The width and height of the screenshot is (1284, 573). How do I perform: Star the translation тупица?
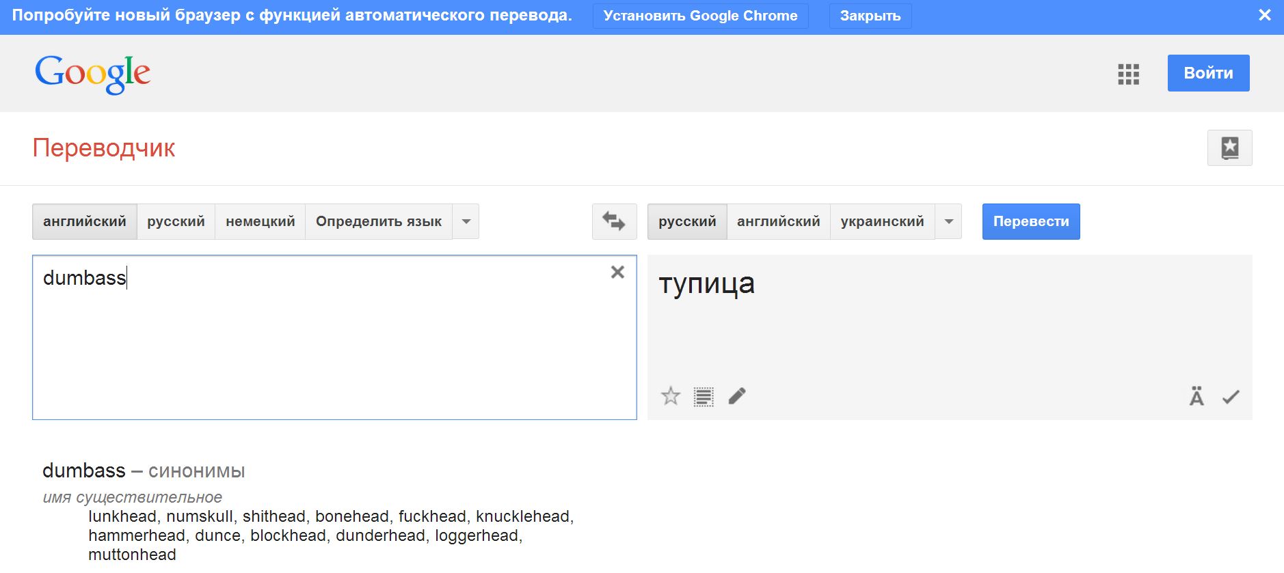[671, 396]
